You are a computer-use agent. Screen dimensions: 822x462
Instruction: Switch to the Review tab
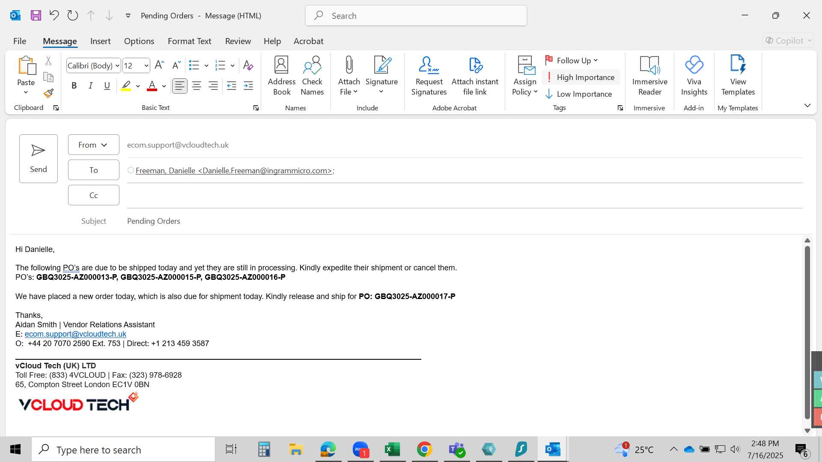(x=238, y=41)
